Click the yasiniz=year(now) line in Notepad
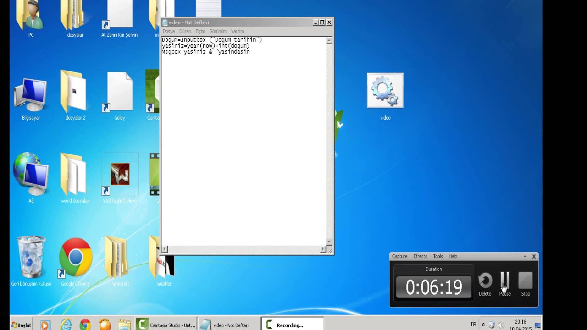 tap(205, 46)
